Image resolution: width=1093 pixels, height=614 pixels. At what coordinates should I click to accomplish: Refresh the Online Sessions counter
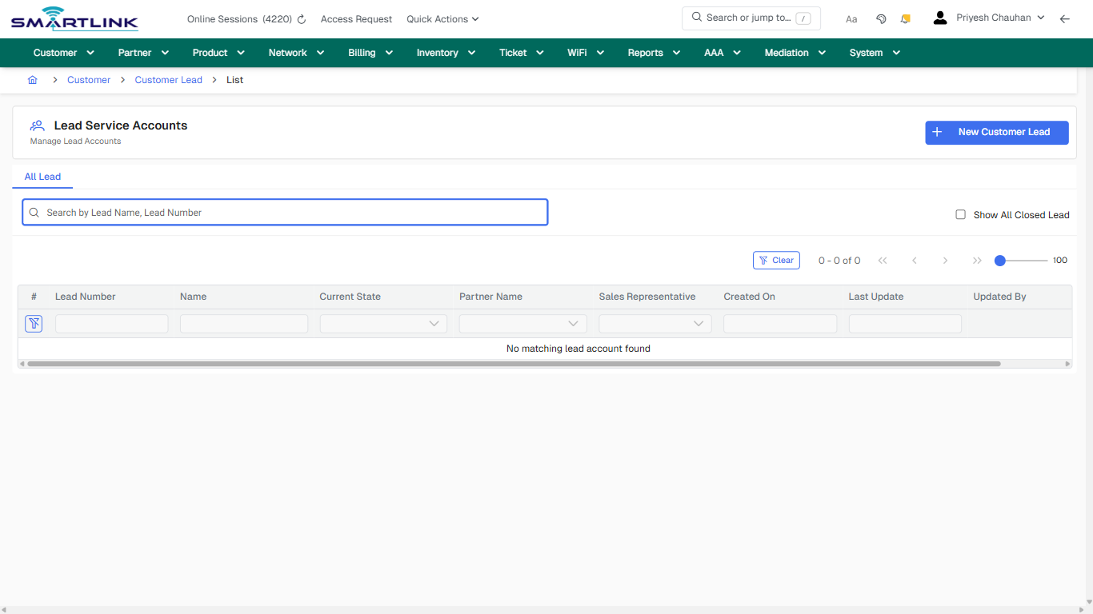click(x=301, y=18)
